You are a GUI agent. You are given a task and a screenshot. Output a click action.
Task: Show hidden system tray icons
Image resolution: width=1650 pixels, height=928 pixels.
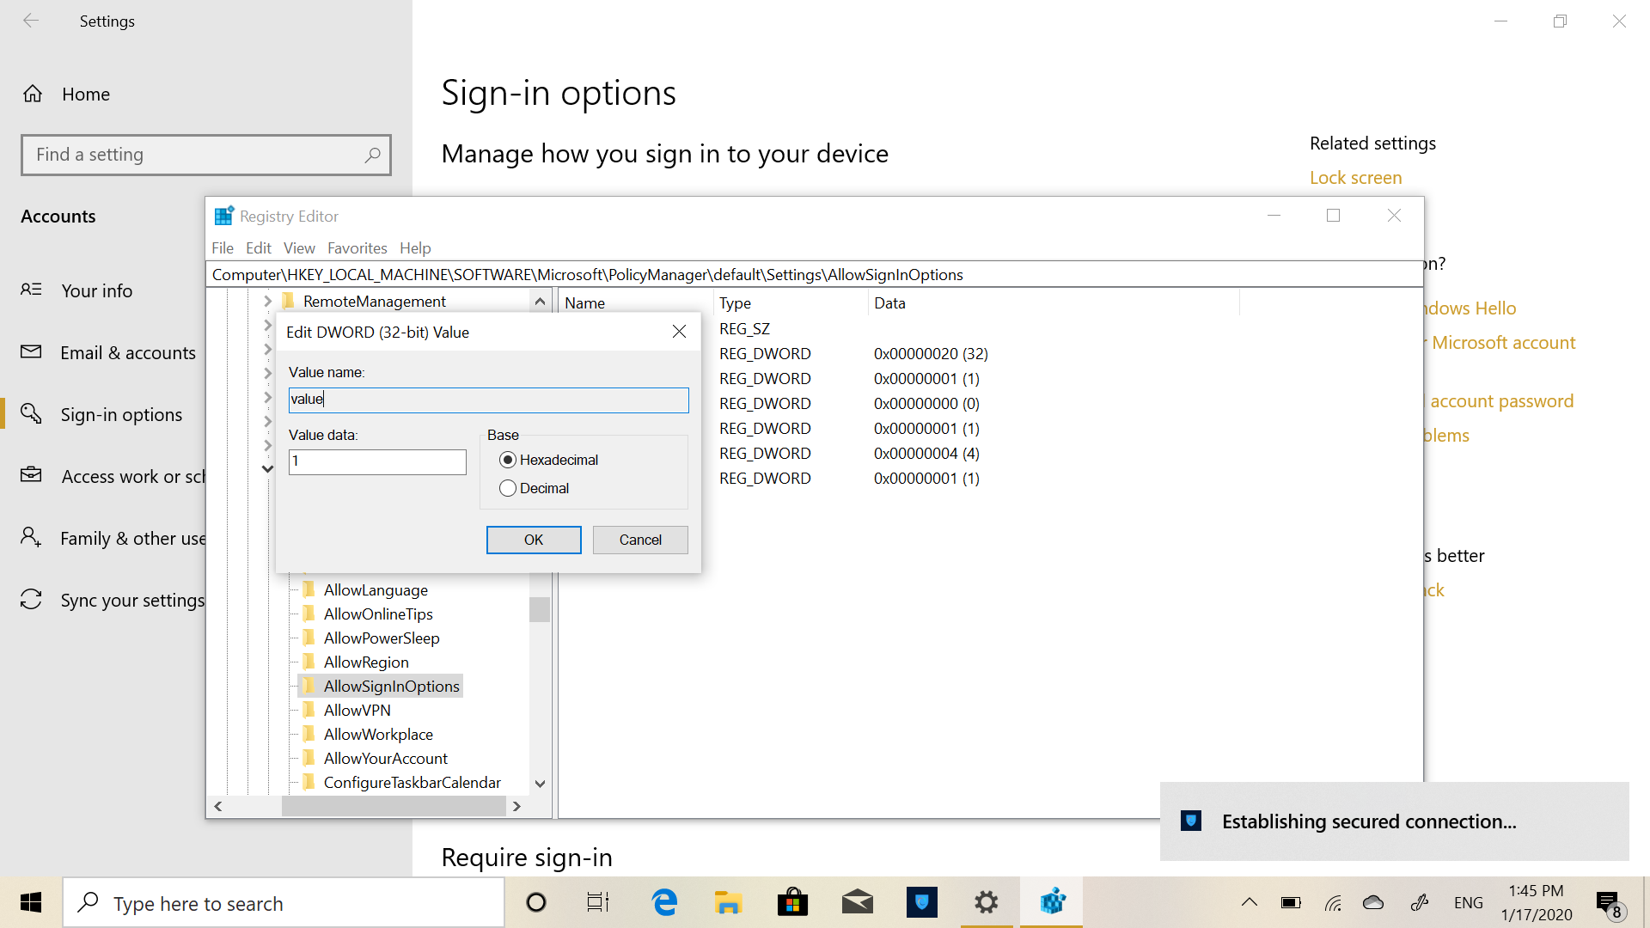coord(1250,902)
